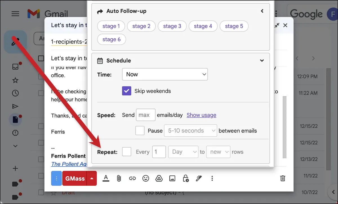
Task: Show the side panel arrow at bottom right
Action: (x=333, y=192)
